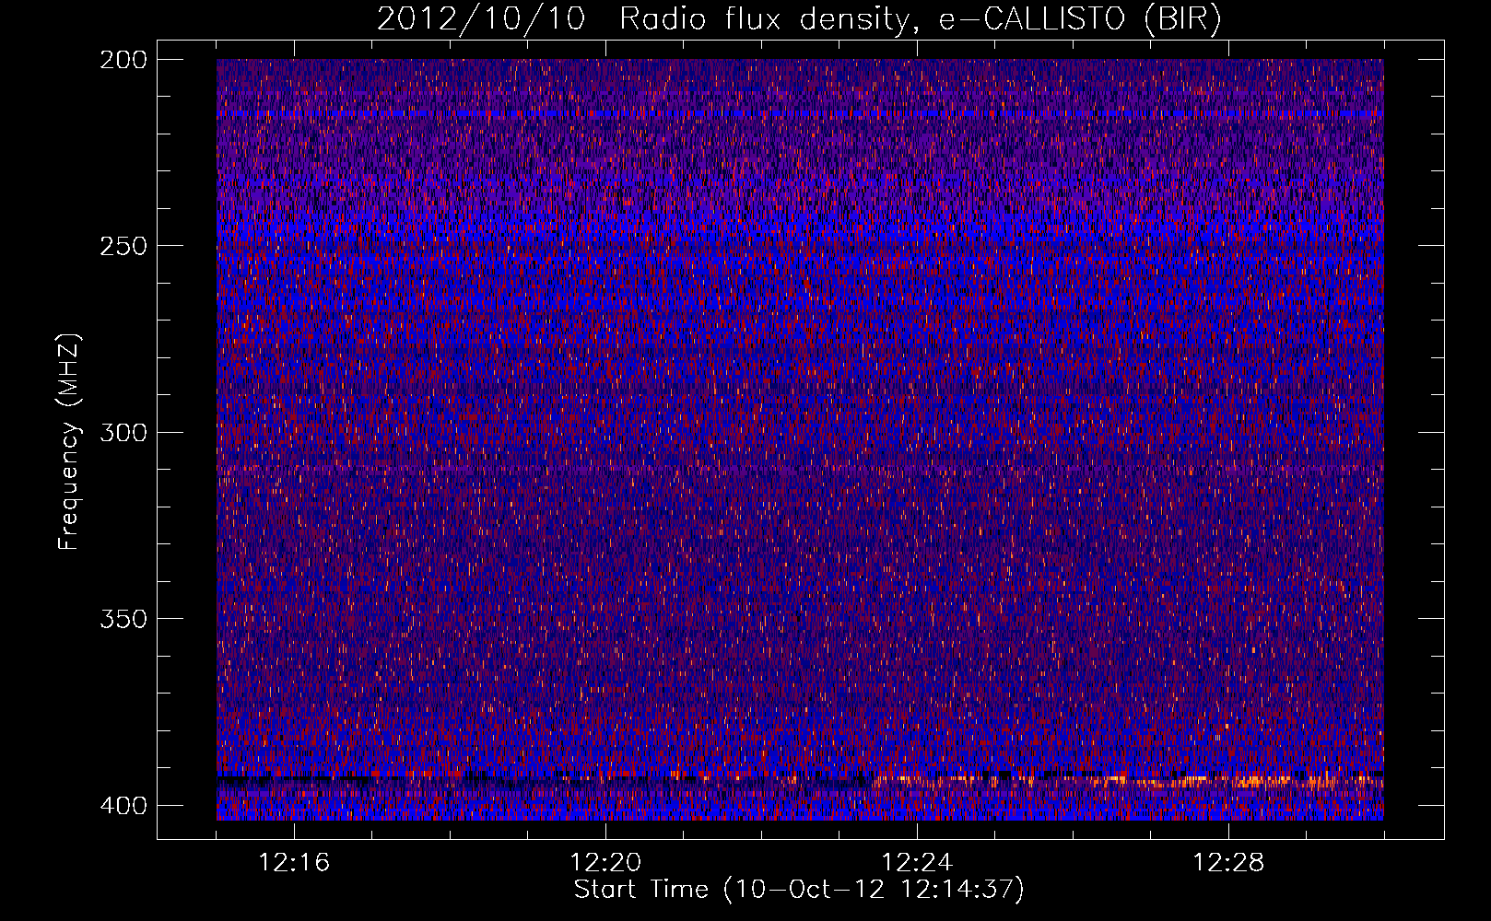Click the 250 frequency tick label
Screen dimensions: 1491x921
pos(123,246)
